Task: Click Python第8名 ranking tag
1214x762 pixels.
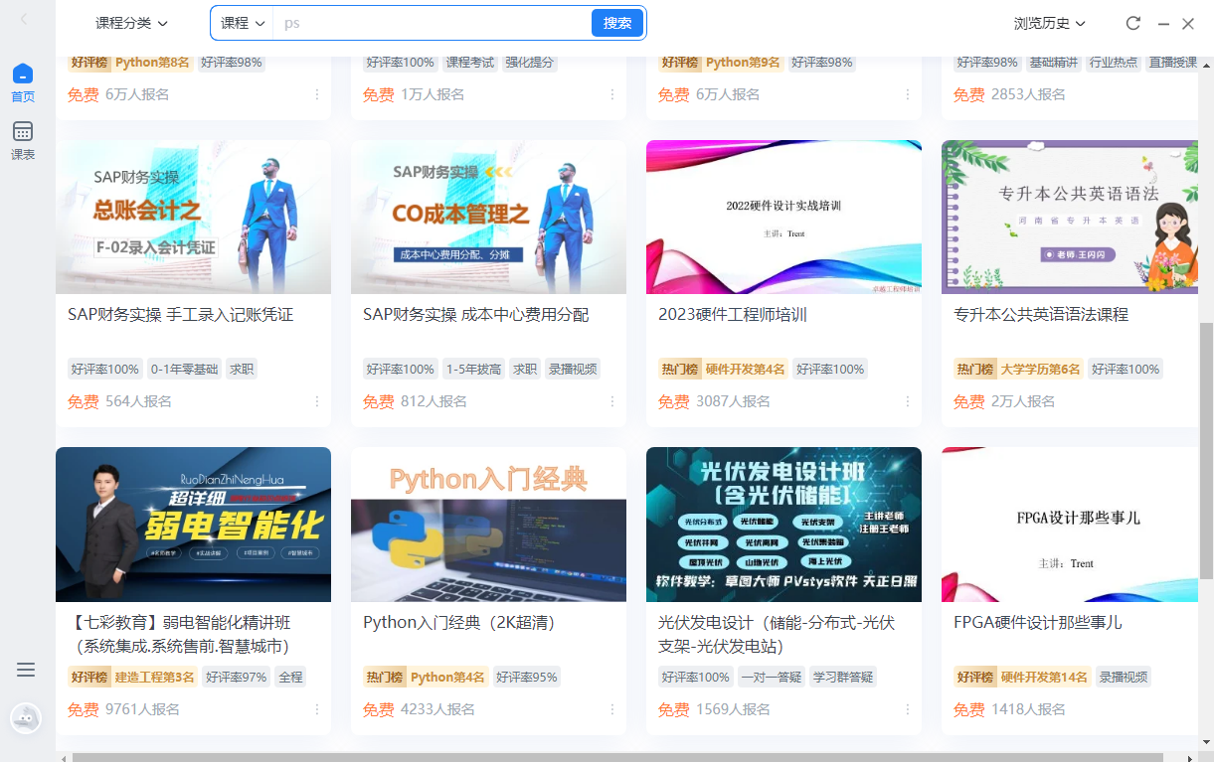Action: click(x=152, y=62)
